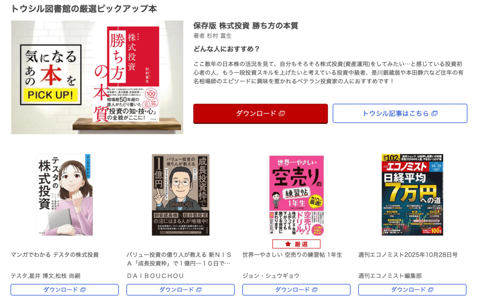Select the 成長投資枠で1億円 book cover
Image resolution: width=477 pixels, height=301 pixels.
pos(181,195)
